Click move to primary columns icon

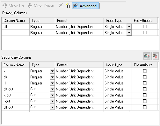147,56
